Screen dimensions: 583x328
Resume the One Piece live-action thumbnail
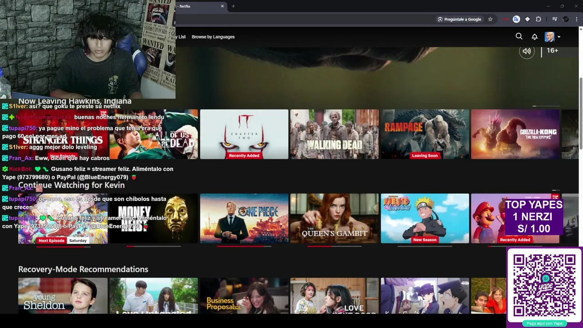pos(244,218)
